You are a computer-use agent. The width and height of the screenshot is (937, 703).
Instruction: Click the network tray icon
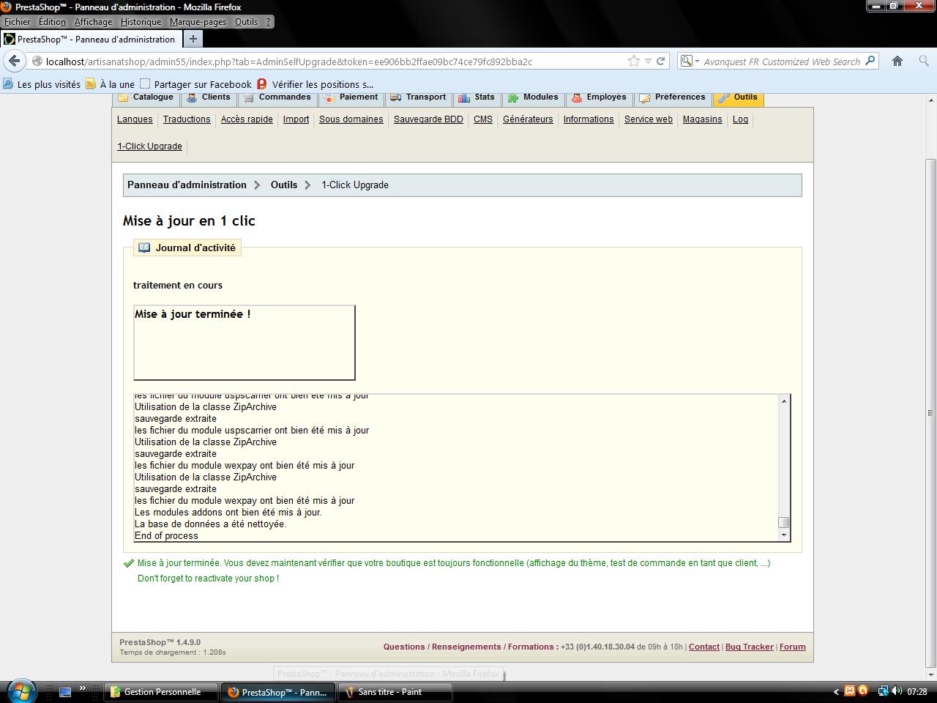coord(883,691)
